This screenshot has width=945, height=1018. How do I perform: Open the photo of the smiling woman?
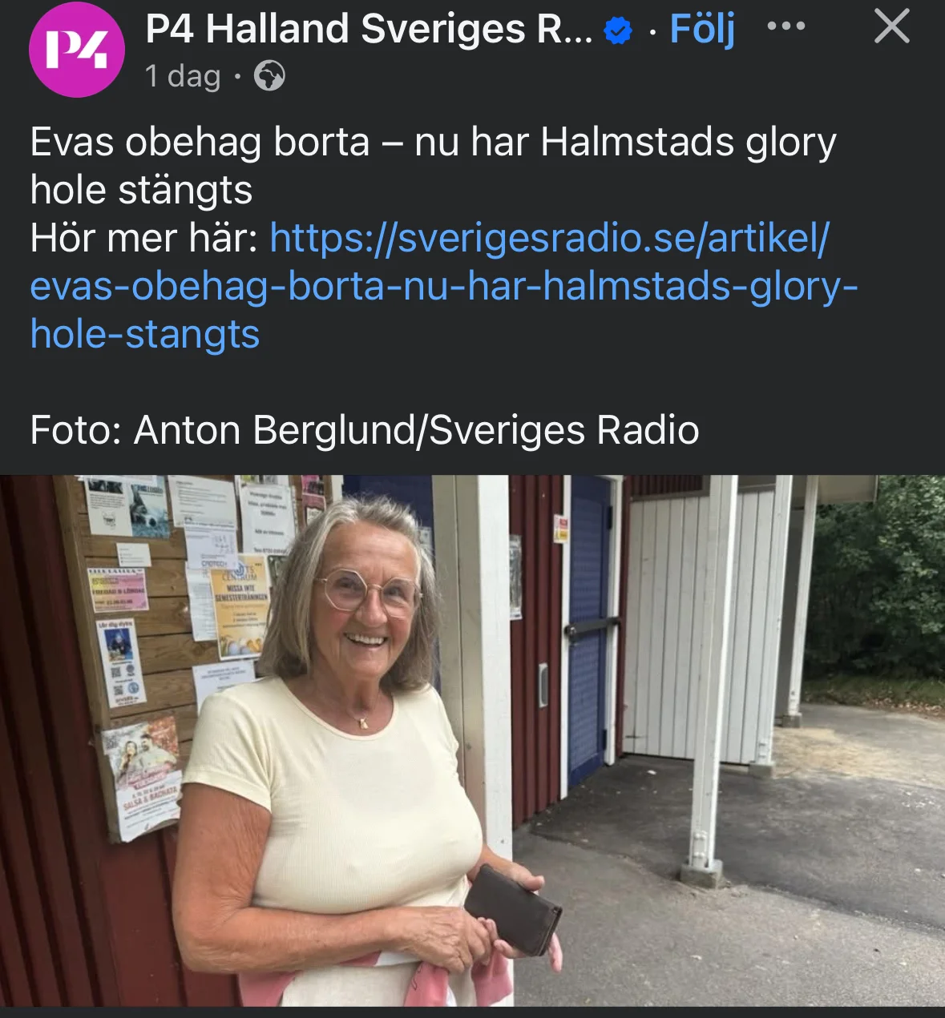[472, 741]
